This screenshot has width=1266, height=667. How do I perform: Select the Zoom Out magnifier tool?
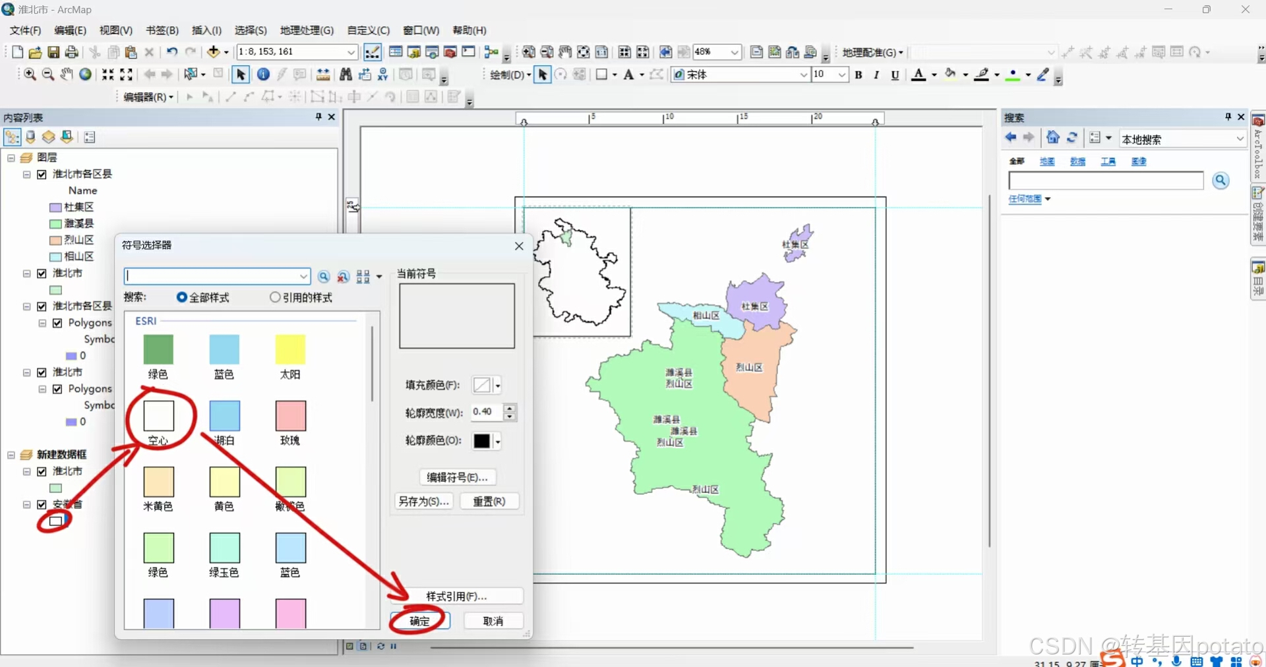[48, 74]
